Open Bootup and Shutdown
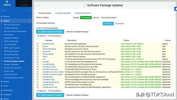Screen dimensions: 177x100 (x=12, y=25)
